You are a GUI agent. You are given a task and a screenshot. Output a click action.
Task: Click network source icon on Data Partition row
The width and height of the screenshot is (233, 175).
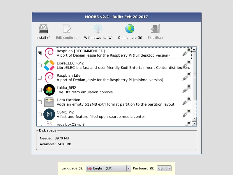[x=187, y=101]
